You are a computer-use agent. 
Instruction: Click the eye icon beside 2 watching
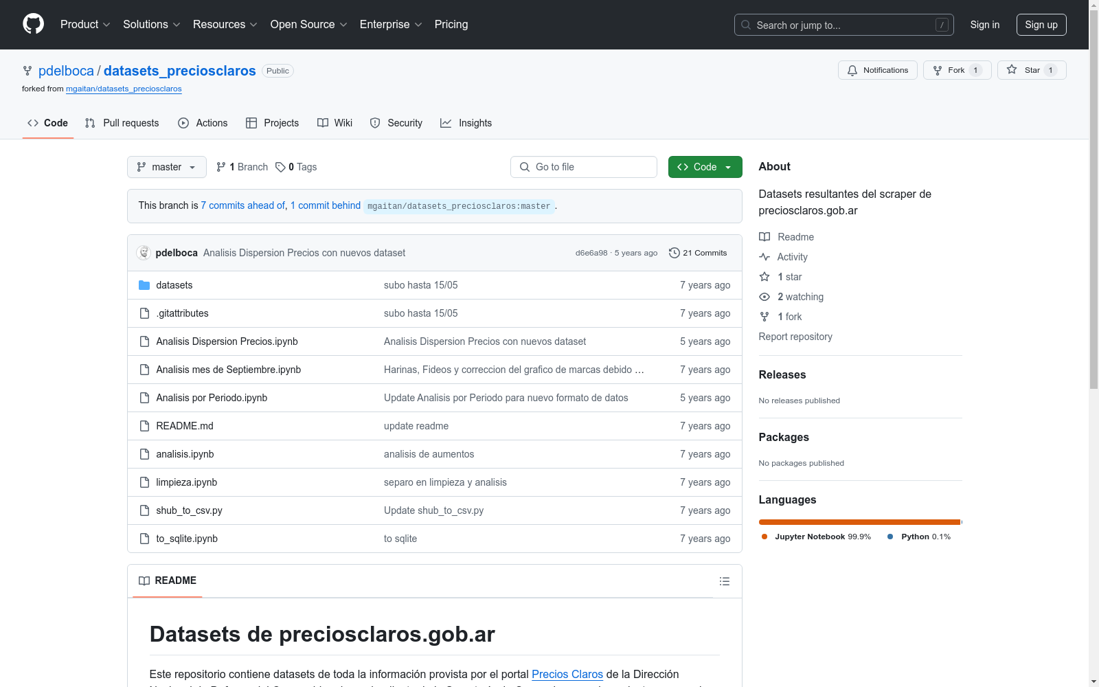tap(764, 297)
